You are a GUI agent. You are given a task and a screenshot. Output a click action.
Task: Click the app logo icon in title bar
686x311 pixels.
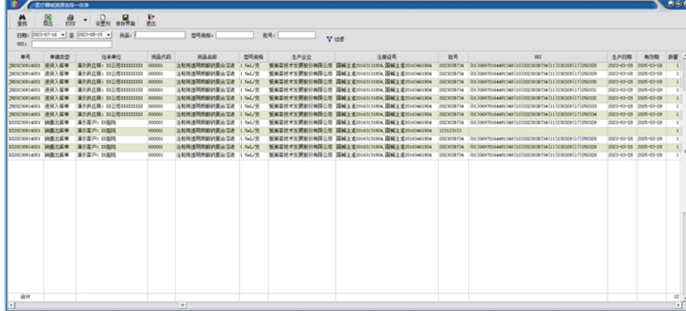click(x=13, y=4)
